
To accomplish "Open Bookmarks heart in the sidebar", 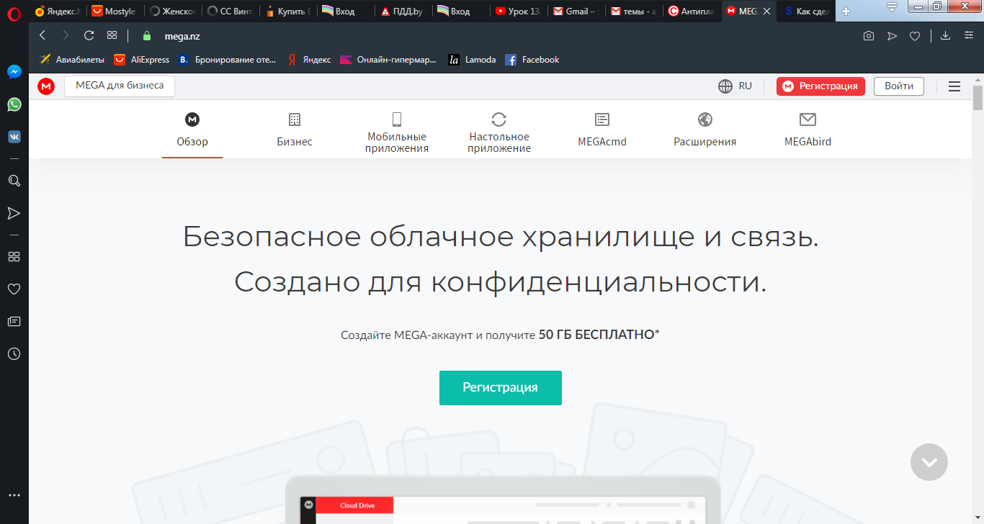I will point(14,289).
